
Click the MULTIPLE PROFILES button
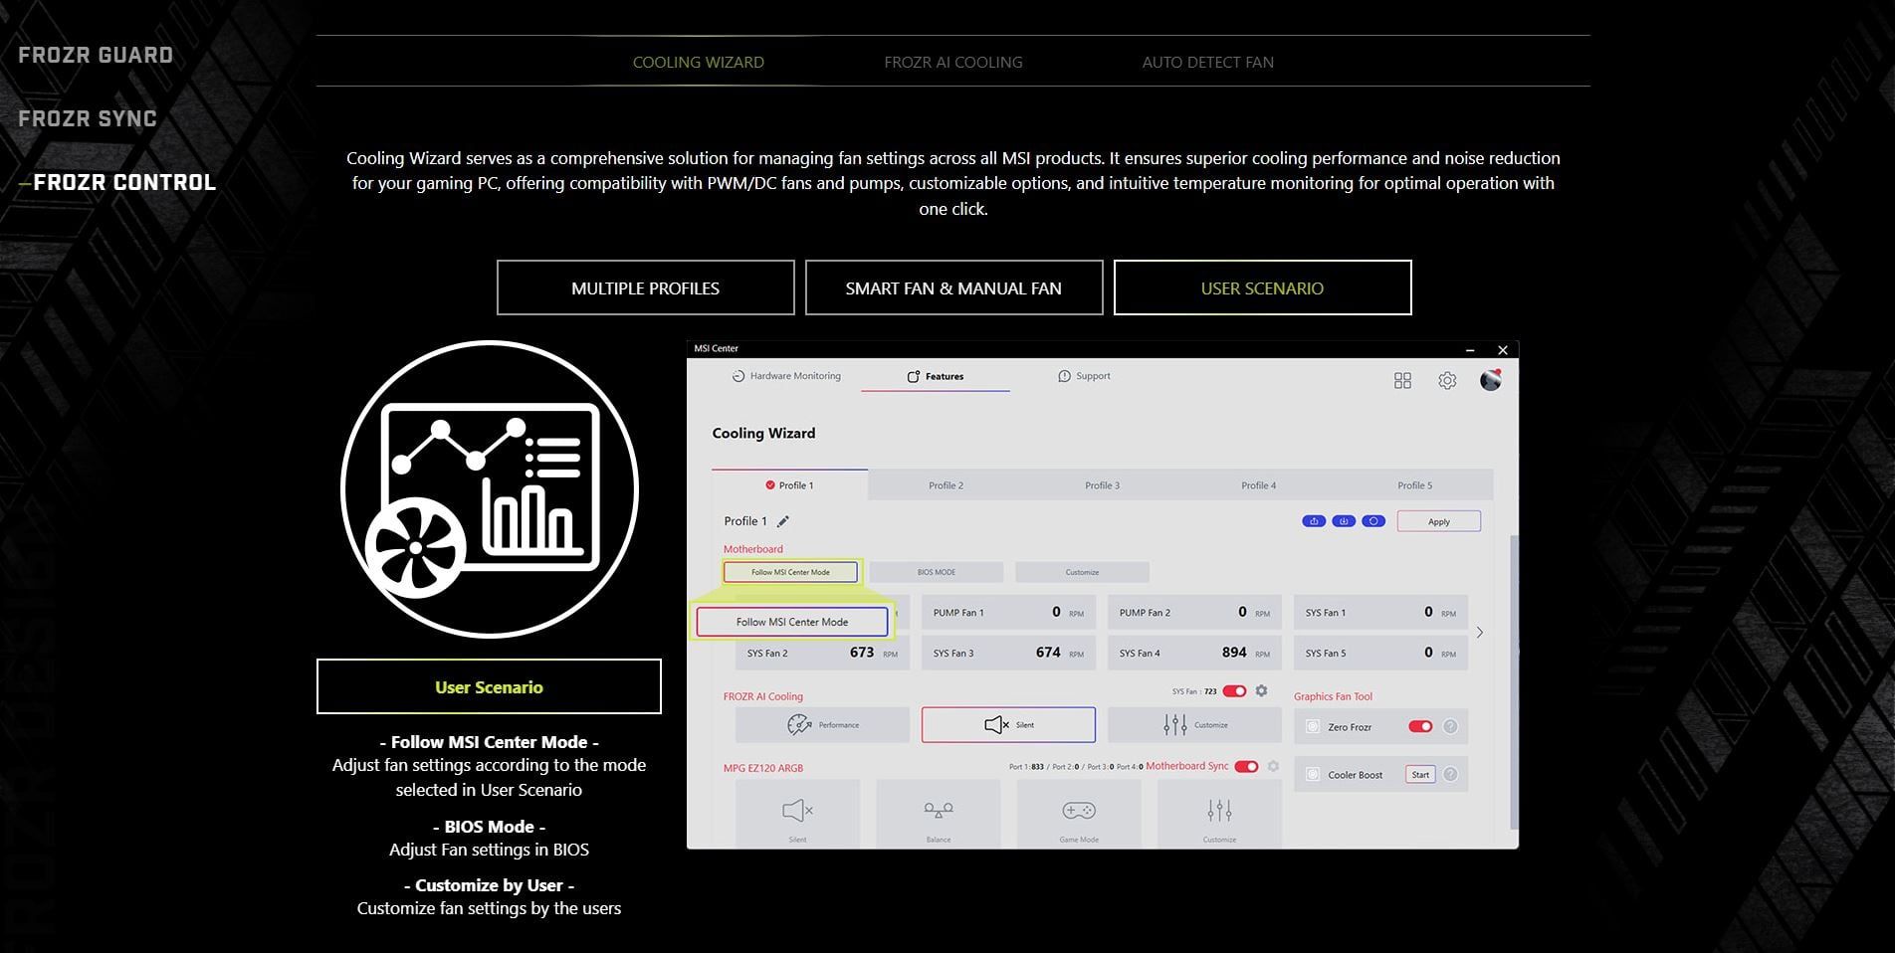(x=645, y=288)
